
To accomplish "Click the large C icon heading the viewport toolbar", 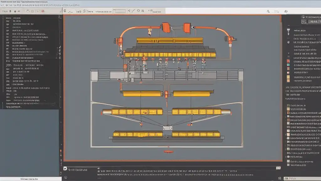I will [x=65, y=11].
